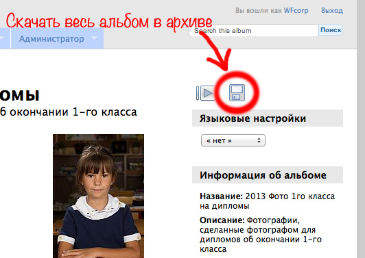365x258 pixels.
Task: Click the Языковые настройки block header
Action: click(x=268, y=118)
